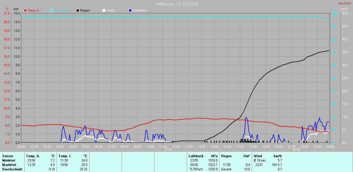
Task: Click the 24:00 x-axis label
Action: point(330,147)
